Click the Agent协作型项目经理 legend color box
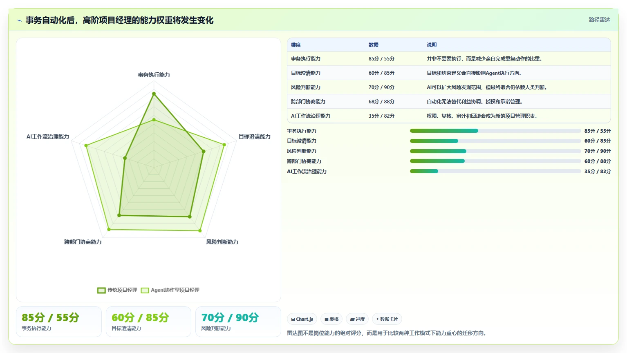 (x=145, y=290)
